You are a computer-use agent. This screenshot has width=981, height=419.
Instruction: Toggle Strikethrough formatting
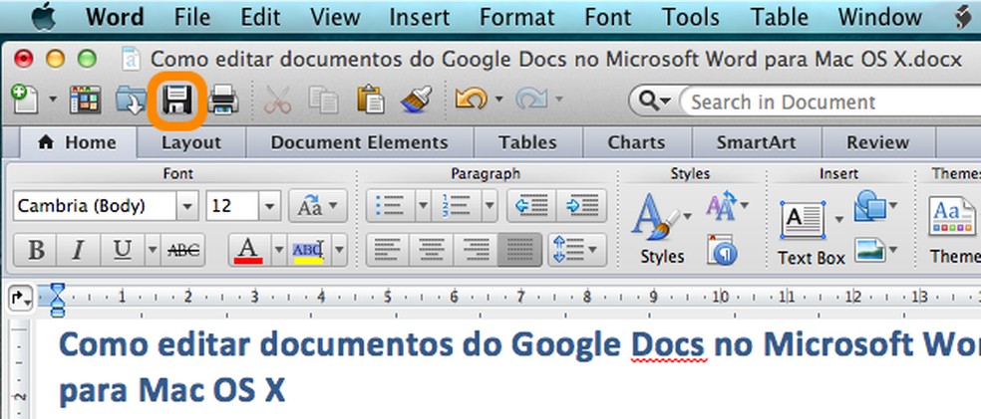tap(183, 250)
